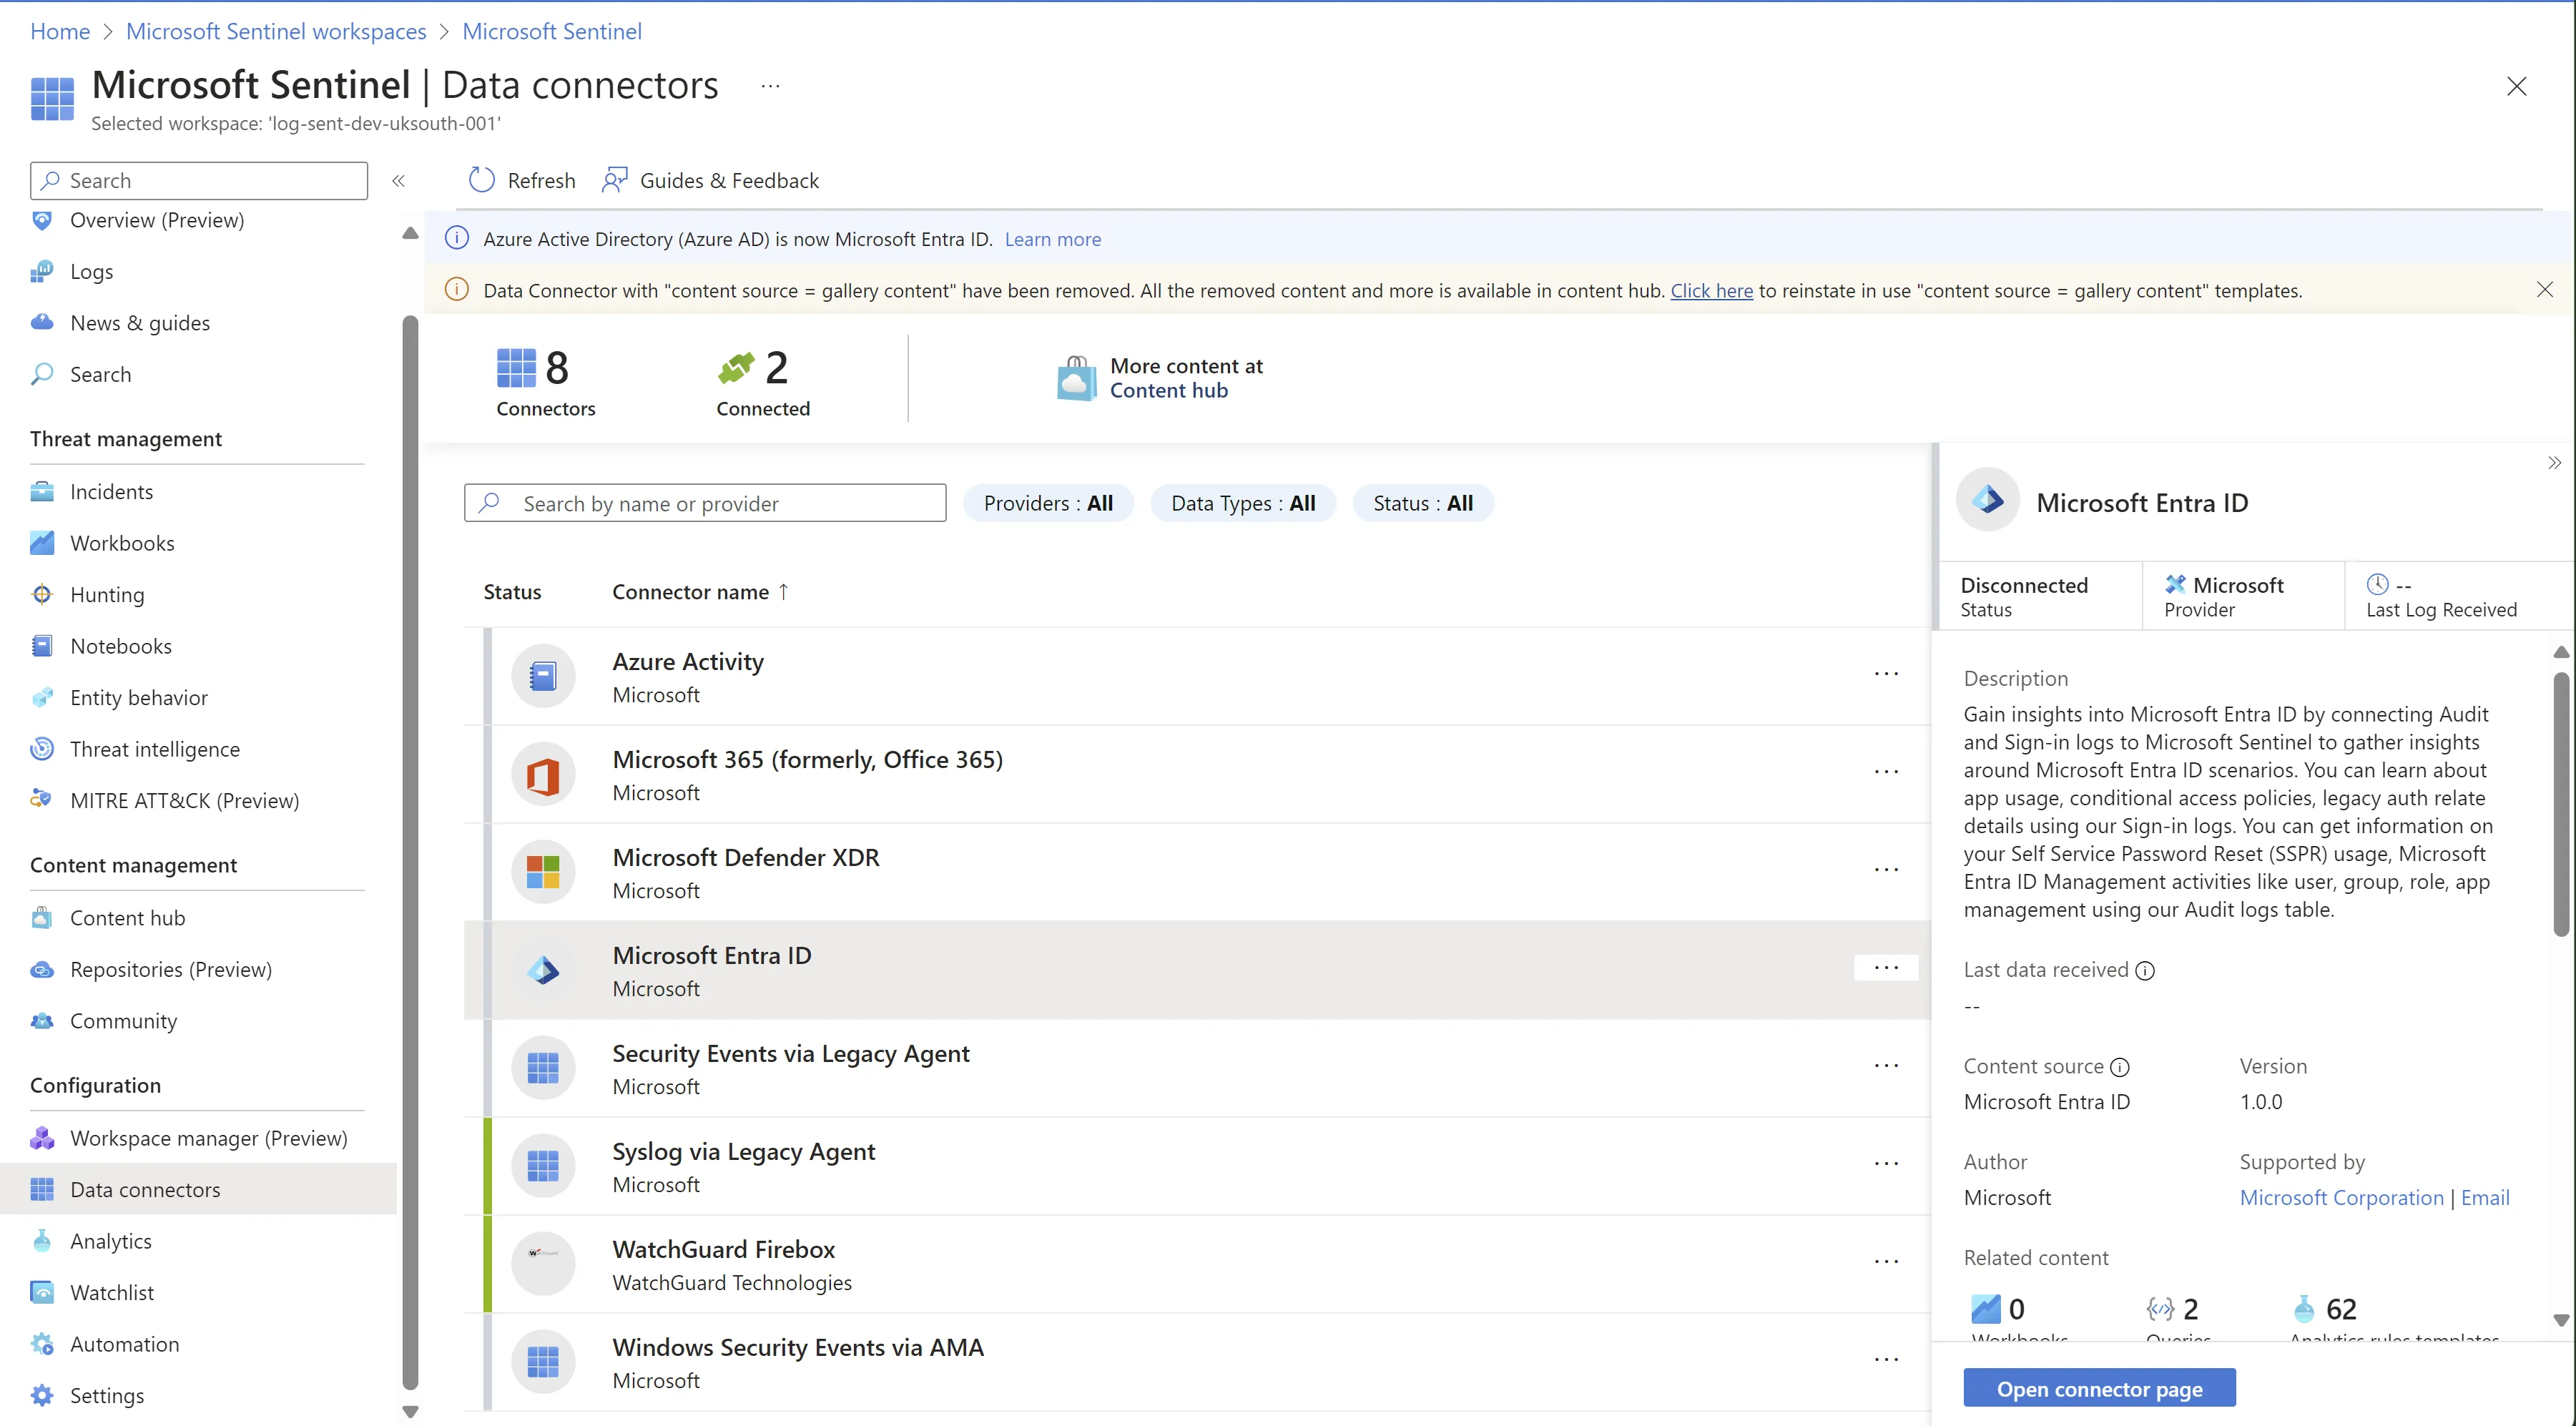Click the 'Click here' reinstate link

[x=1711, y=290]
